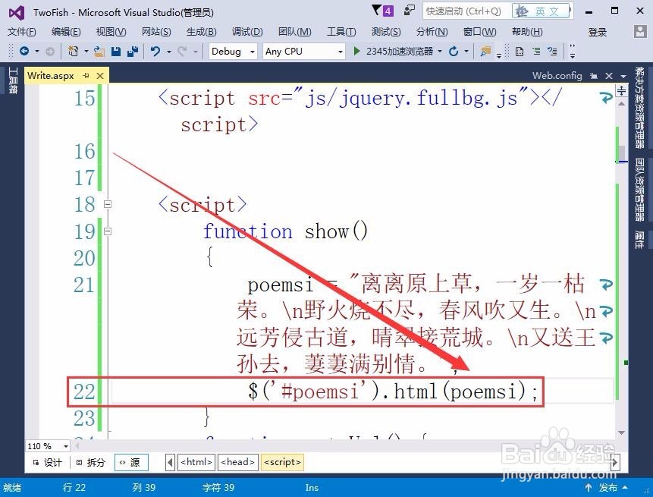Start debugging with the green play icon
653x497 pixels.
pos(356,52)
